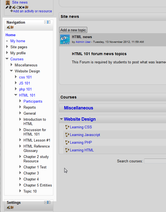
Task: Click the pencil edit-title icon under Site news
Action: [7, 7]
